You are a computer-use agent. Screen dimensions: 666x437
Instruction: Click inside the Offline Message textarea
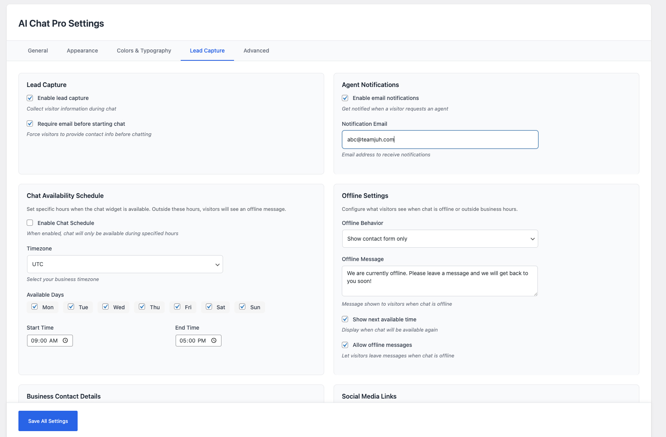(439, 281)
